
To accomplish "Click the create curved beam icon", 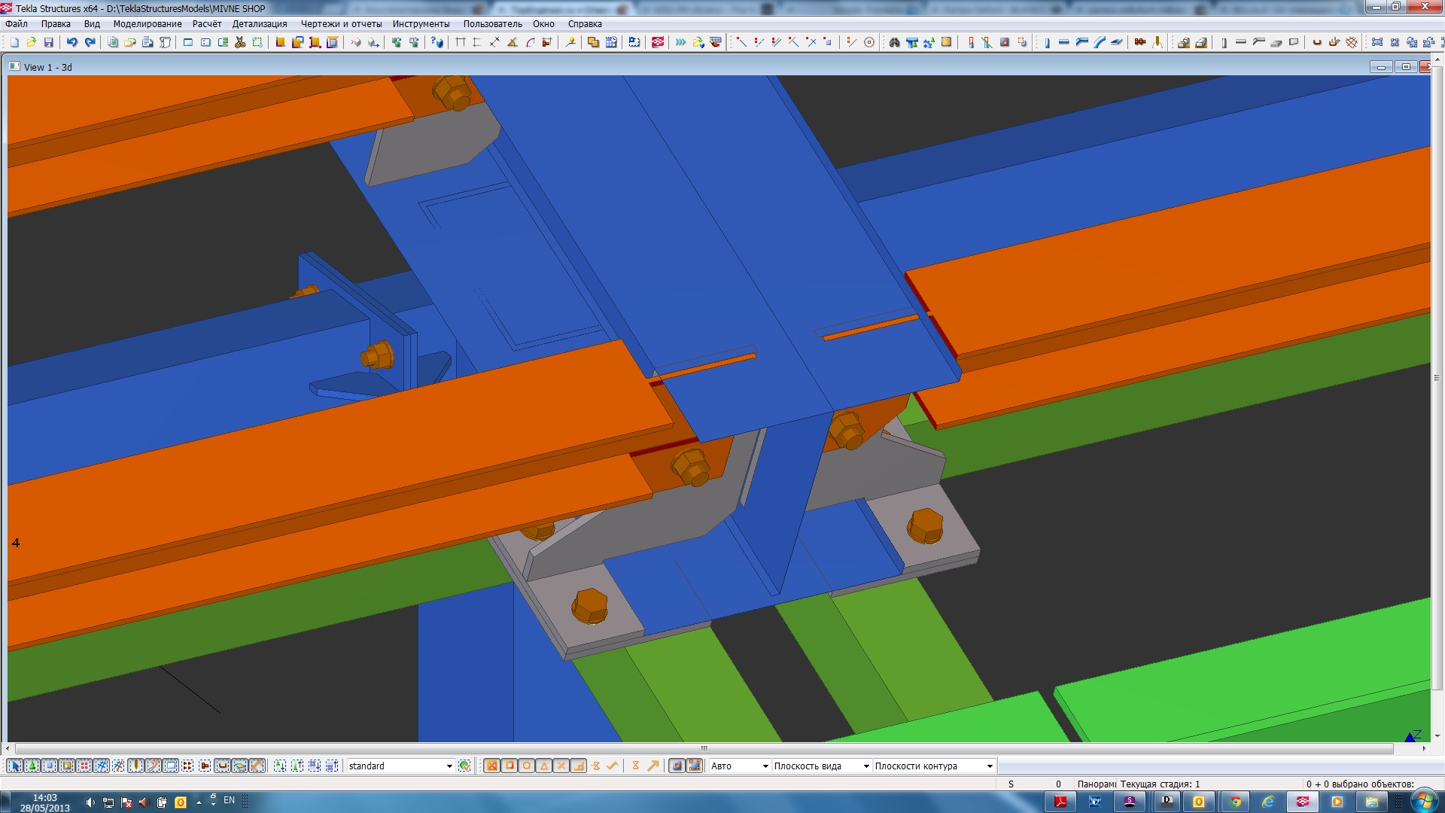I will coord(1100,42).
